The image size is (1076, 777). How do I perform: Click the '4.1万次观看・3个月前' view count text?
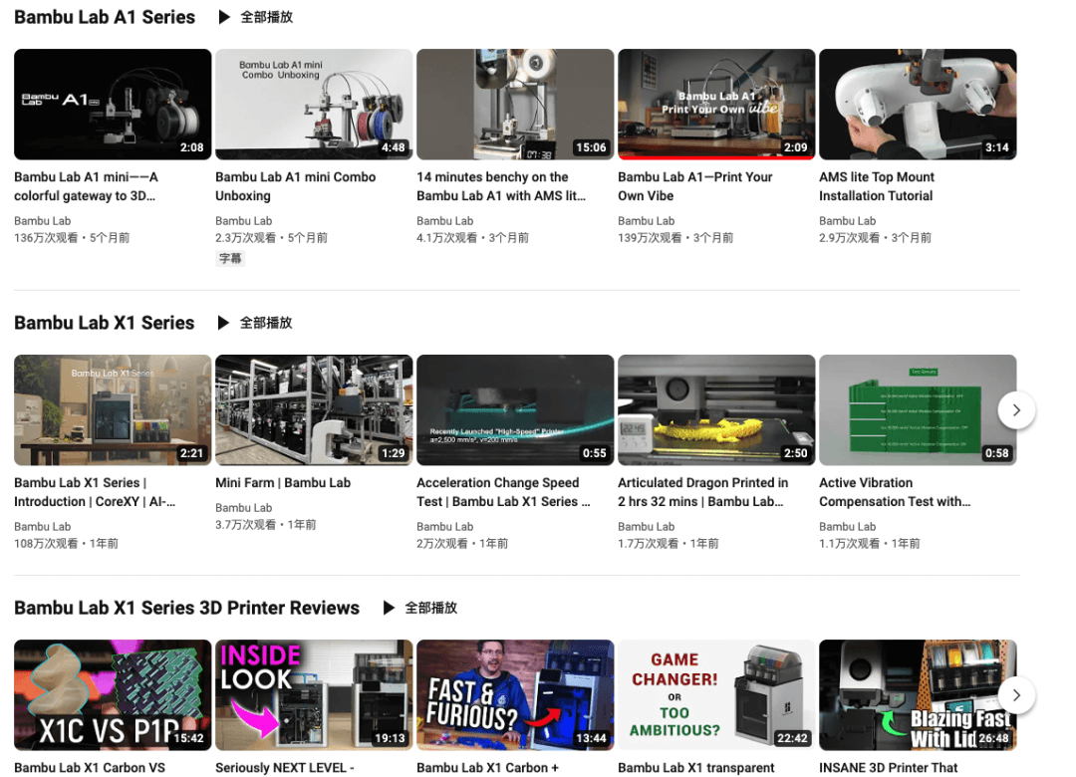(x=473, y=238)
